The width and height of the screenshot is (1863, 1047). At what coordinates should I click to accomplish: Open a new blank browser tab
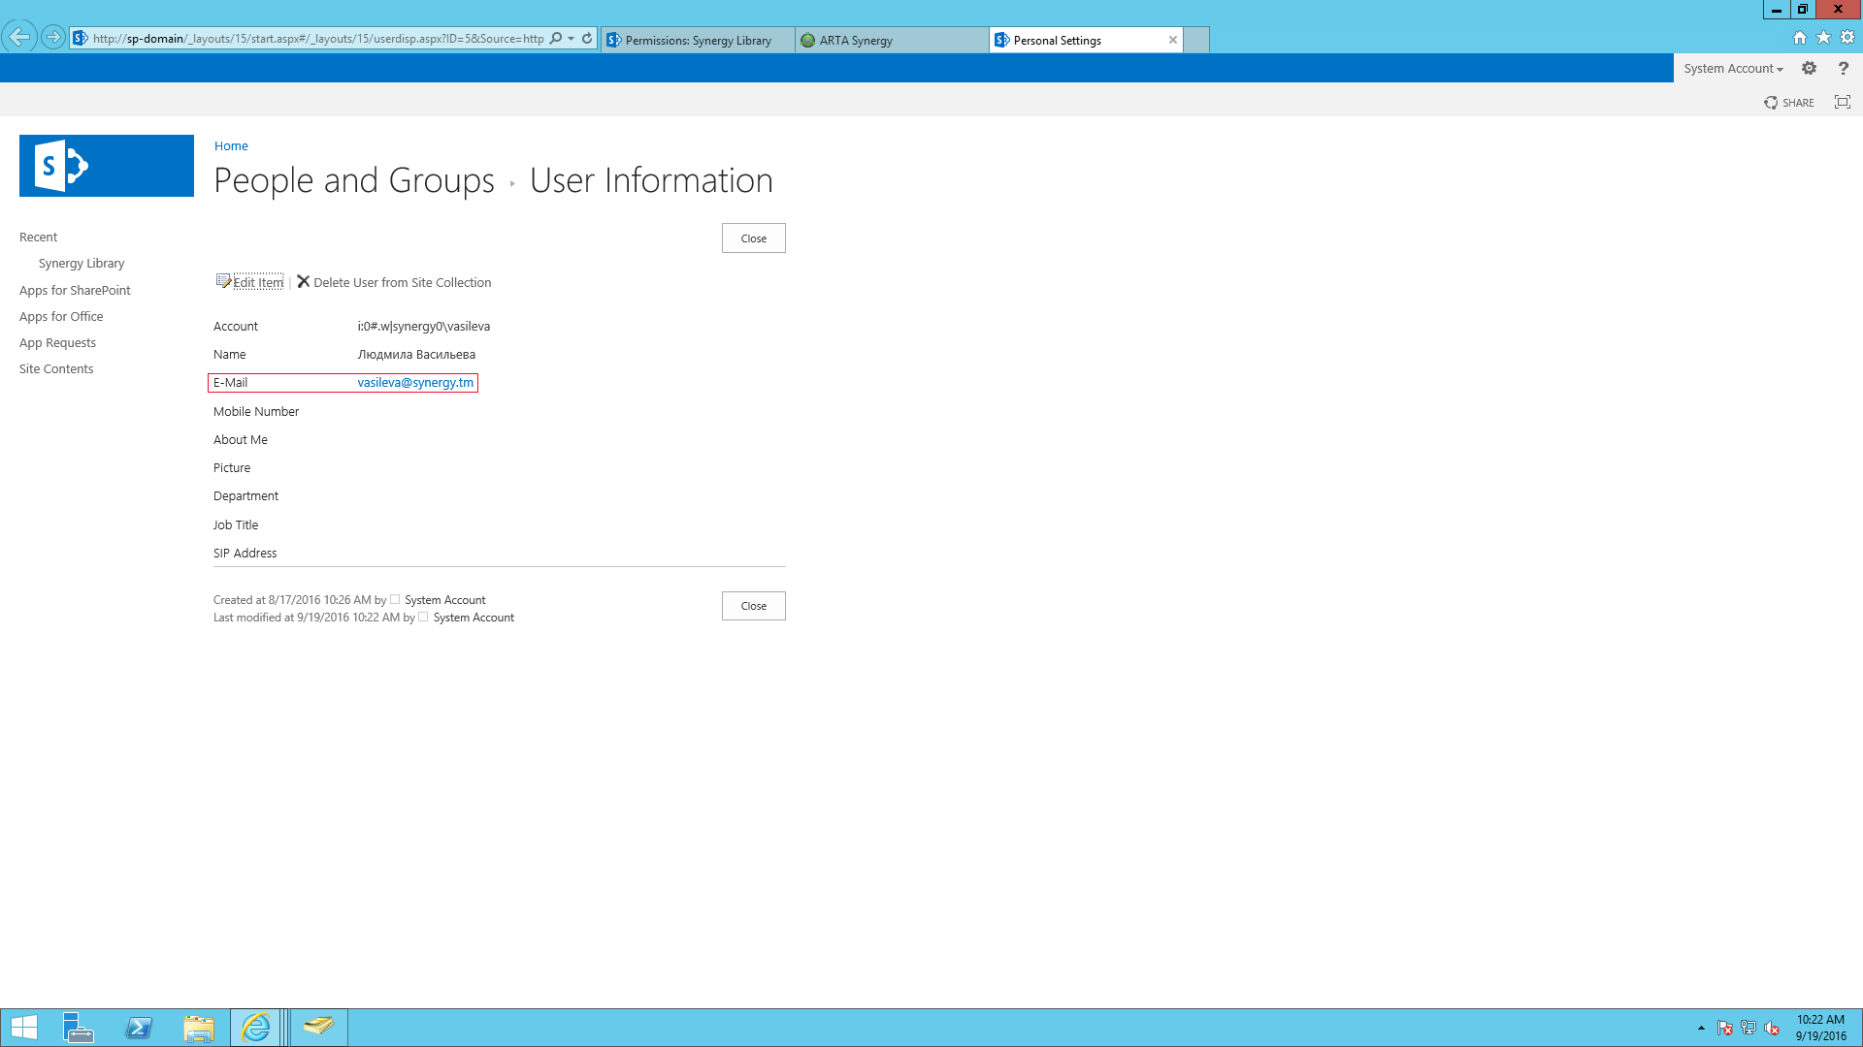click(x=1196, y=40)
